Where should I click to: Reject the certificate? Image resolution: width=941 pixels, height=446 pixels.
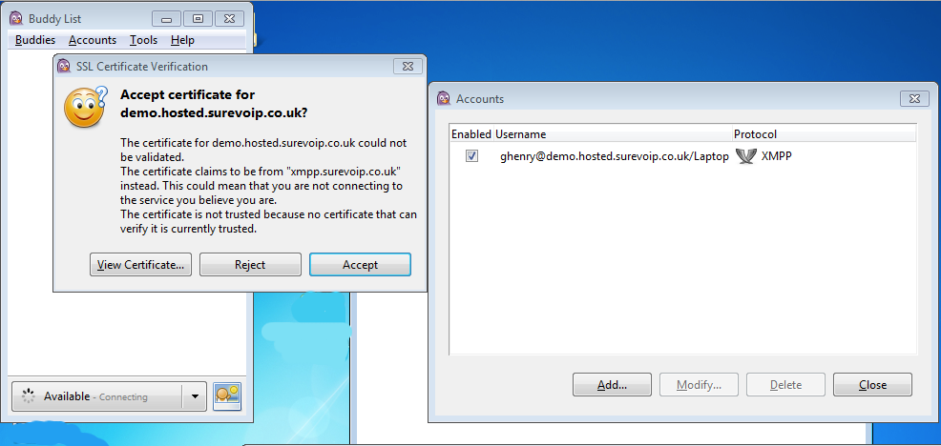250,264
